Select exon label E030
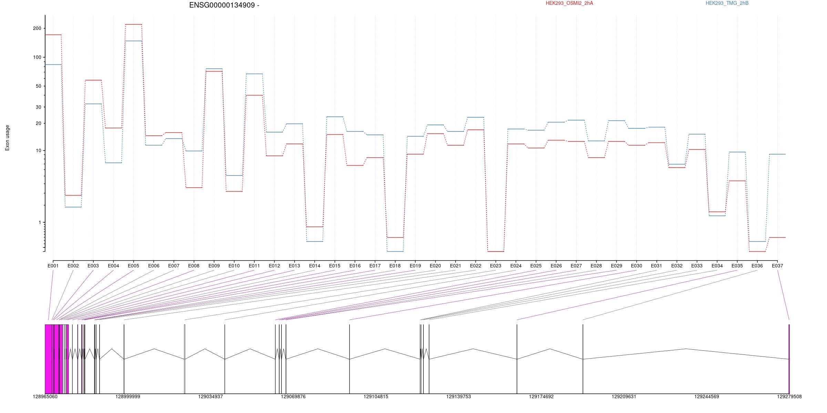The height and width of the screenshot is (413, 827). (636, 266)
